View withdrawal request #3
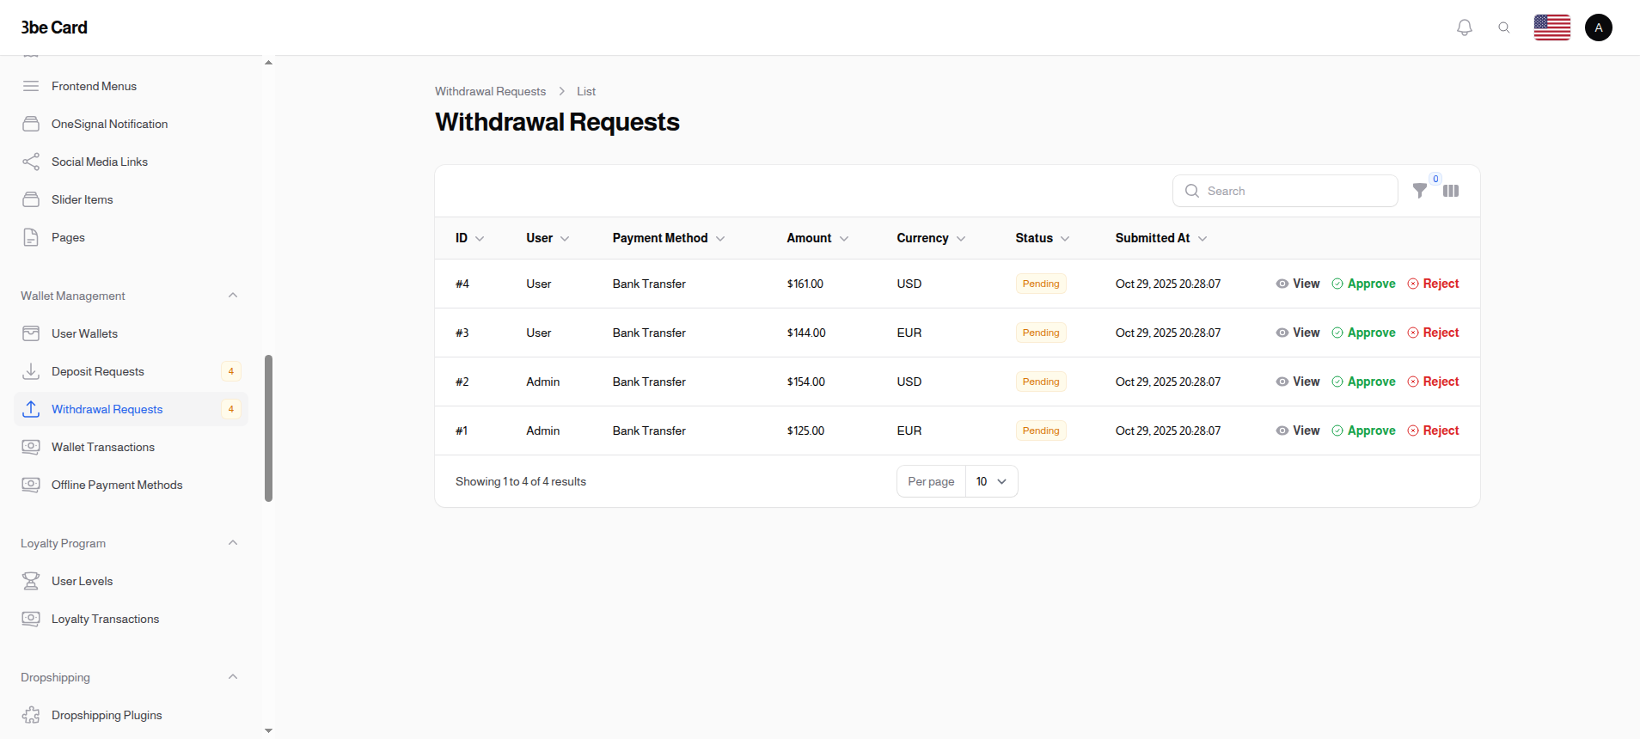 [1298, 333]
